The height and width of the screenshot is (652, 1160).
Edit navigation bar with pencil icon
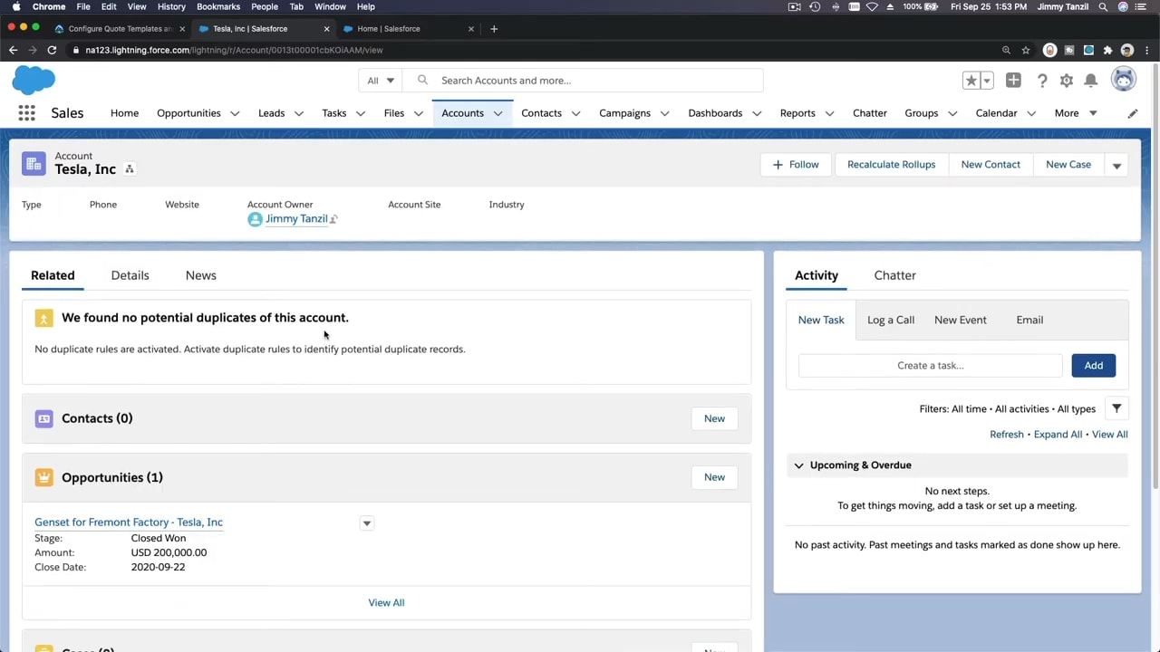[x=1133, y=113]
